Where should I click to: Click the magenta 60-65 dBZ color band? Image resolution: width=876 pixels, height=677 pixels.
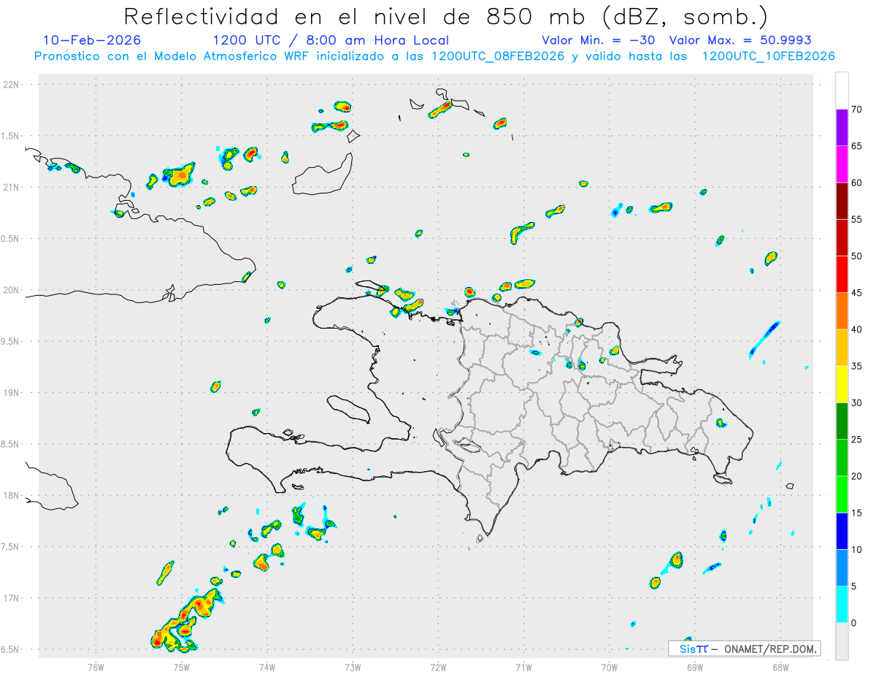(x=842, y=164)
